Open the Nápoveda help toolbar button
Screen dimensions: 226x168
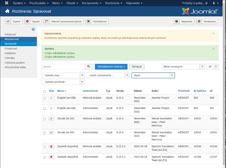point(184,21)
